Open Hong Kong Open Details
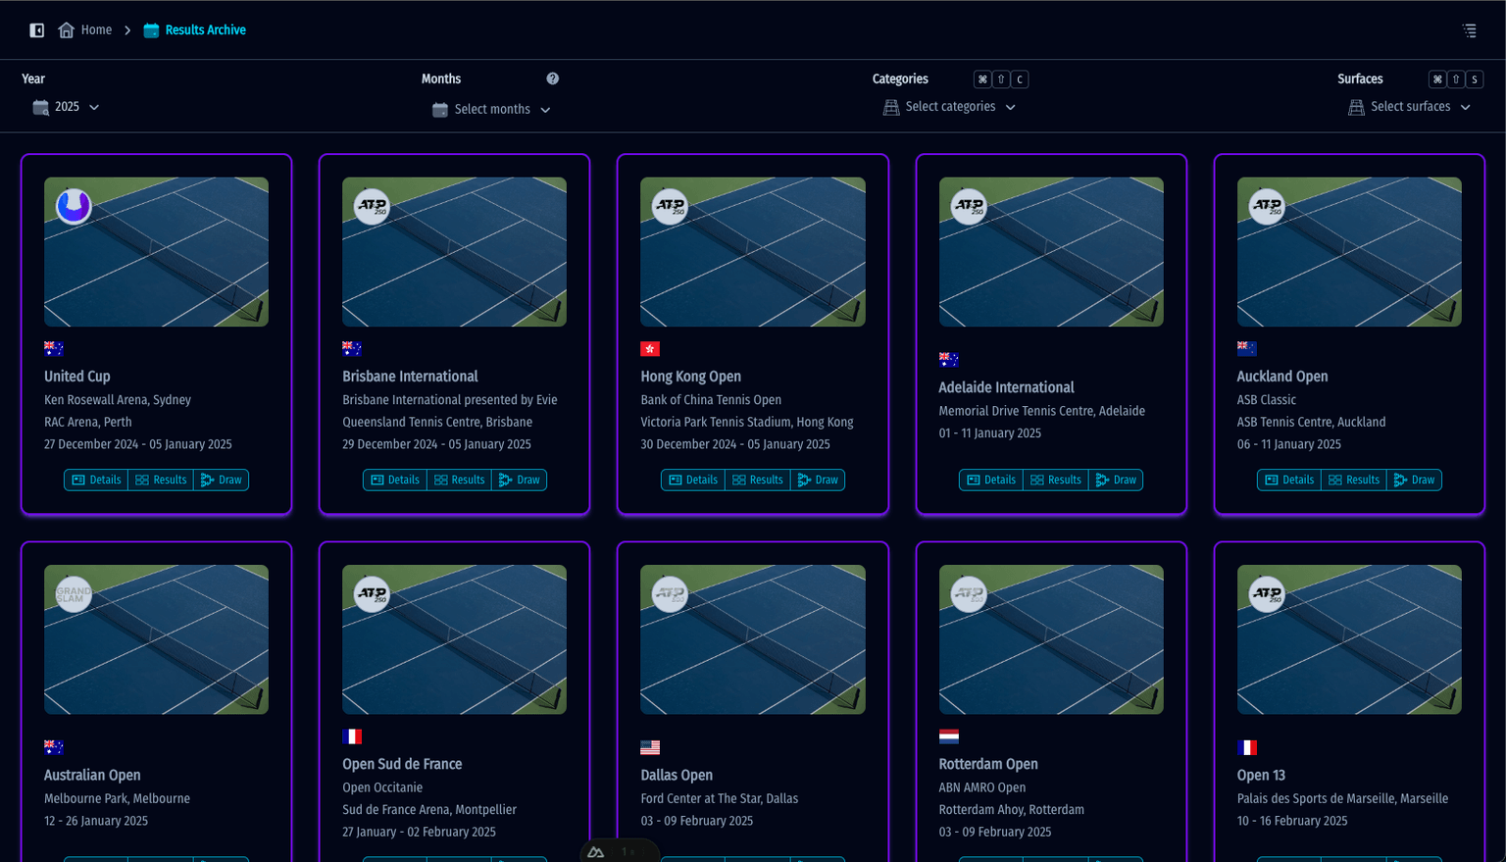This screenshot has width=1506, height=862. pos(693,480)
